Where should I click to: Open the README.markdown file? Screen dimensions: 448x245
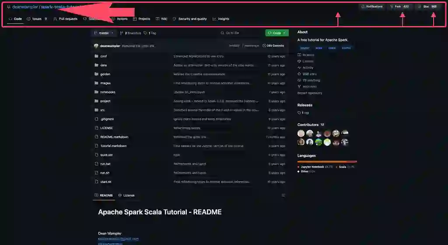tap(114, 137)
